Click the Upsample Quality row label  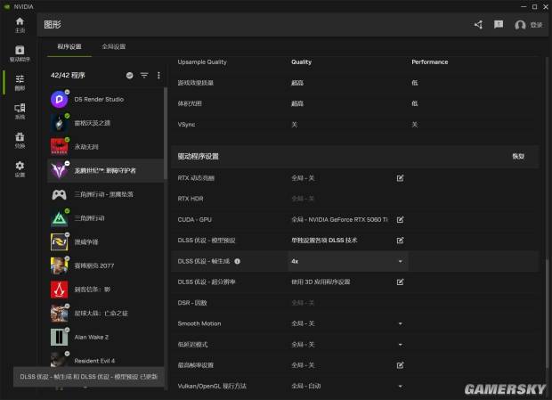[x=202, y=62]
